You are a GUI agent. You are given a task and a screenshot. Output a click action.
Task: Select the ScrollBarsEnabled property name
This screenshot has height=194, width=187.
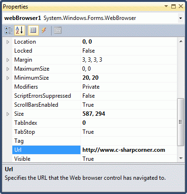point(36,105)
